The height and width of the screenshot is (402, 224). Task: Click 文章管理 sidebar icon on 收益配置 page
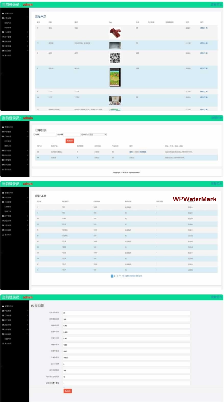(x=3, y=330)
